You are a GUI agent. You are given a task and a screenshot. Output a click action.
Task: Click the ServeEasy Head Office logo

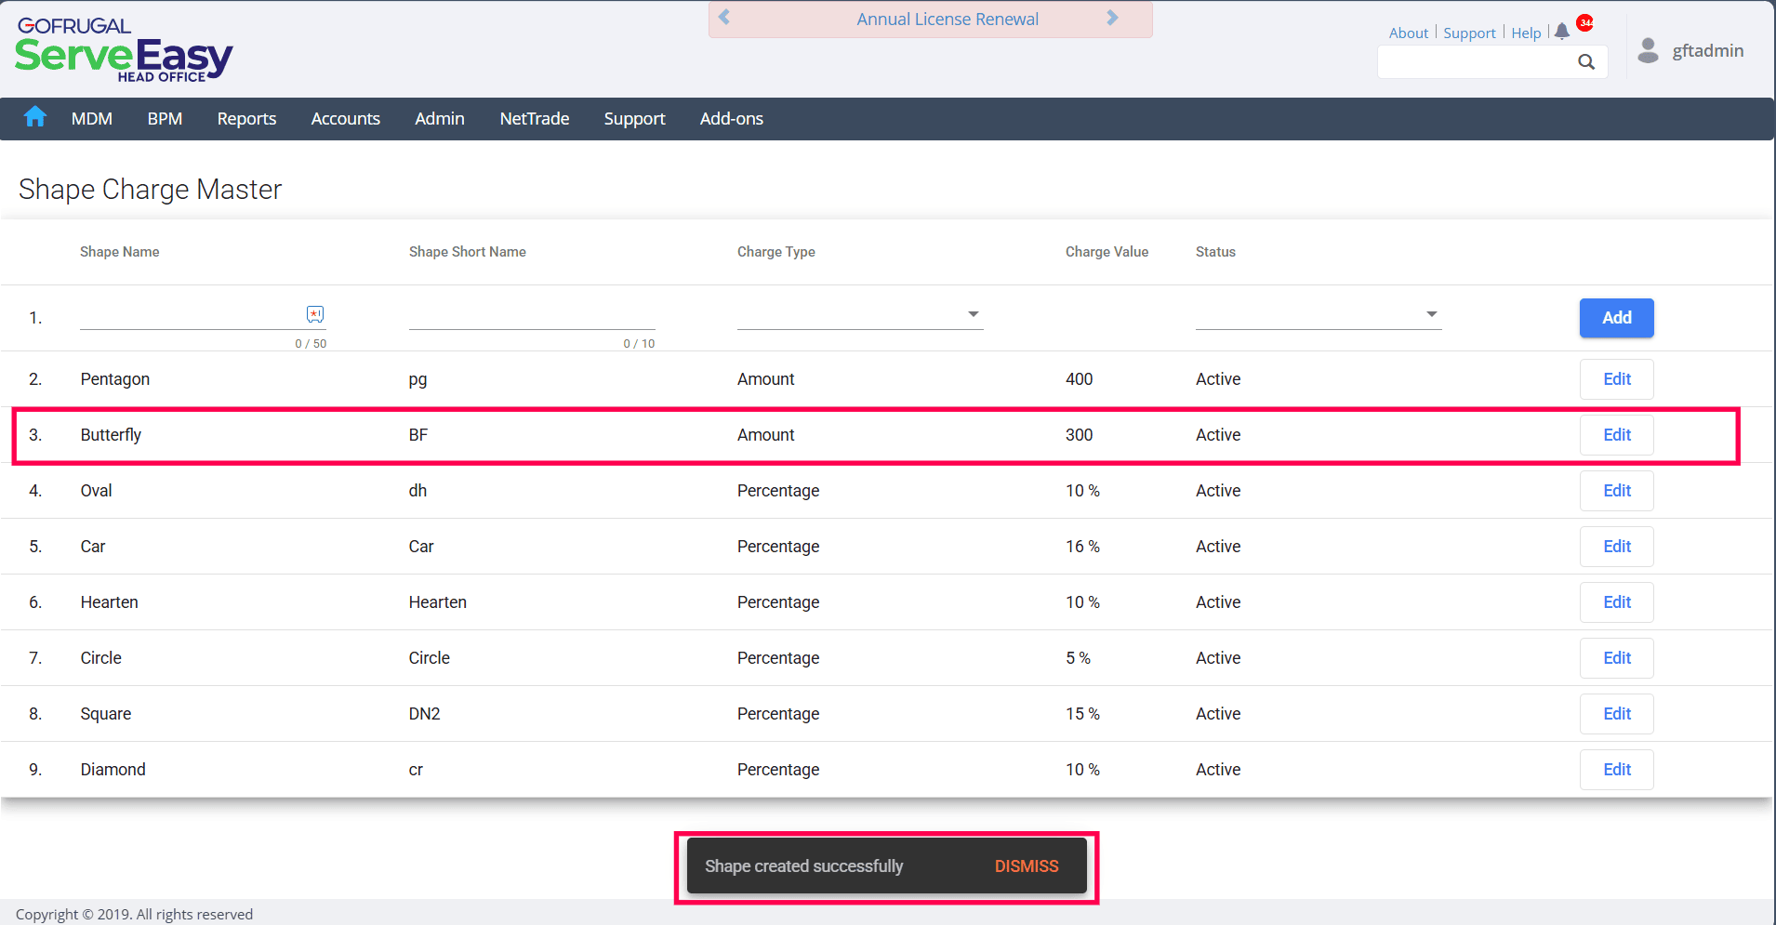124,51
